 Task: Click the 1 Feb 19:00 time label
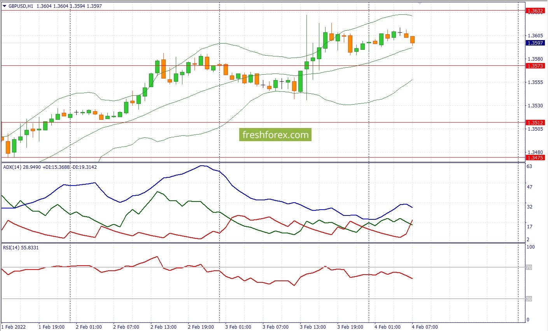tap(52, 327)
